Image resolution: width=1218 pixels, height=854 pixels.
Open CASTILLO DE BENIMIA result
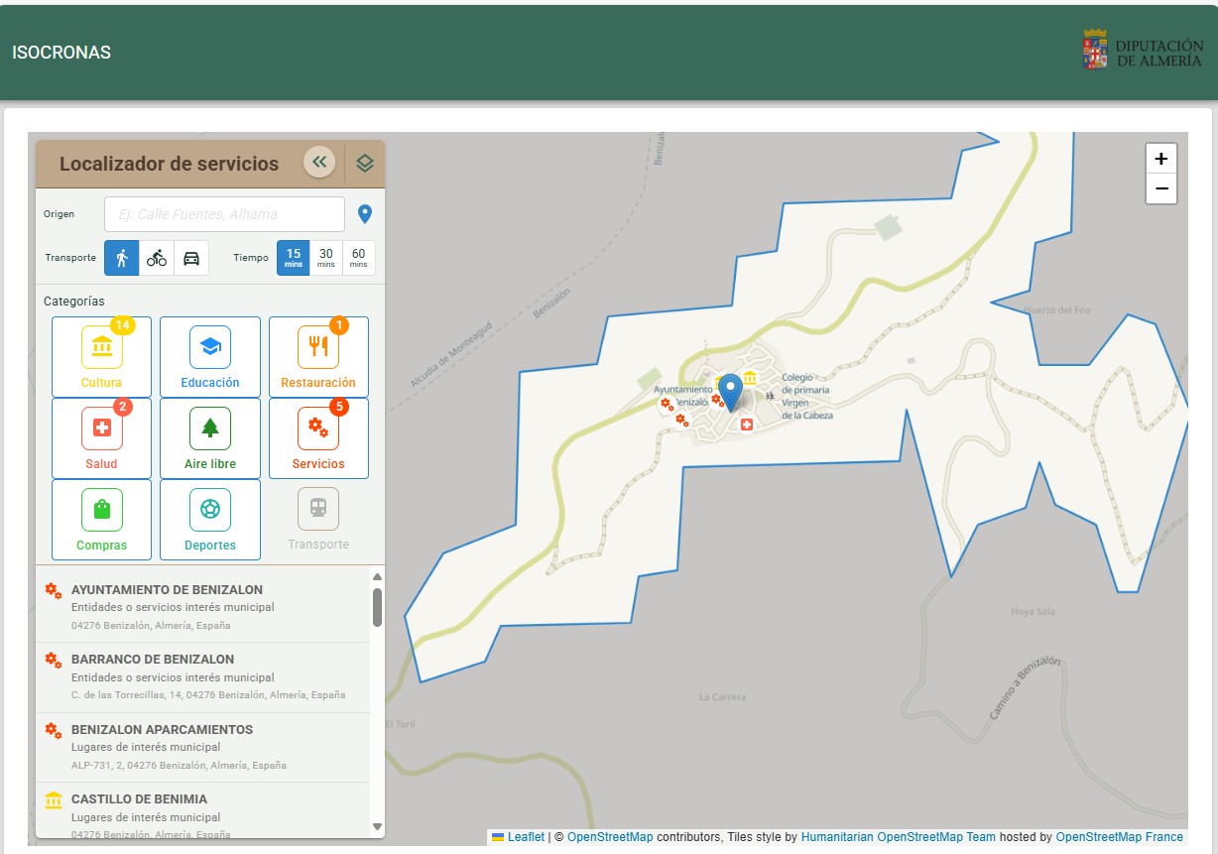[x=202, y=811]
